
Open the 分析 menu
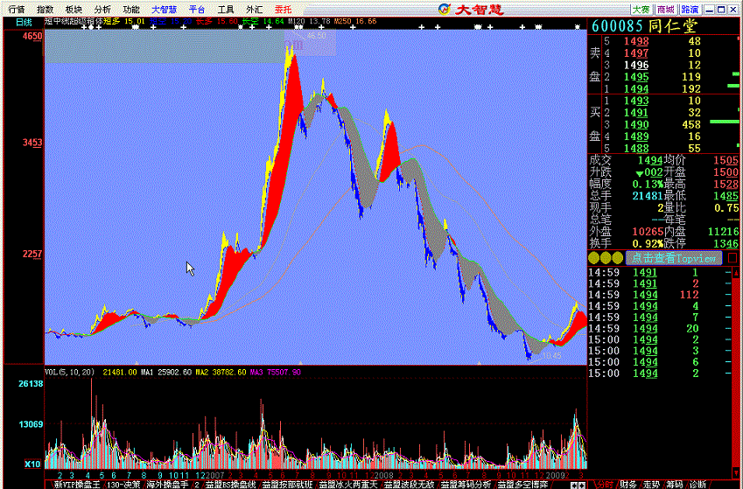(102, 10)
